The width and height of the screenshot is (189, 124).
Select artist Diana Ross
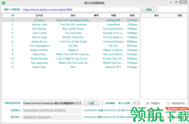coord(39,54)
